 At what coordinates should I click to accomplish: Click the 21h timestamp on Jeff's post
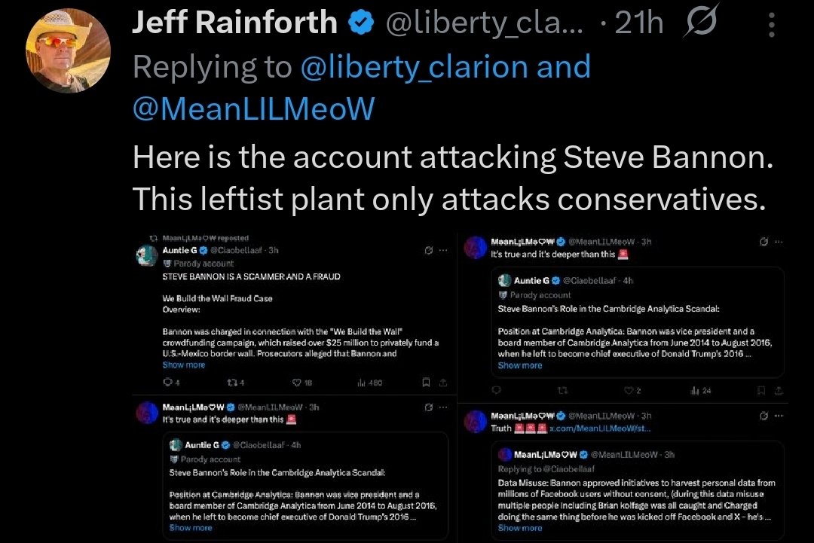[638, 24]
